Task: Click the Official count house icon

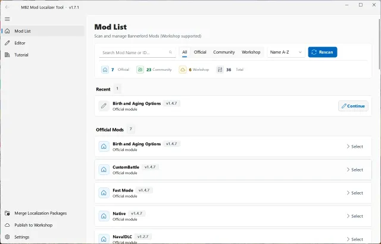Action: pyautogui.click(x=105, y=70)
